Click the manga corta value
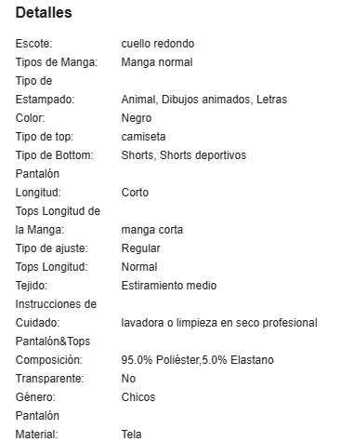 pyautogui.click(x=152, y=230)
